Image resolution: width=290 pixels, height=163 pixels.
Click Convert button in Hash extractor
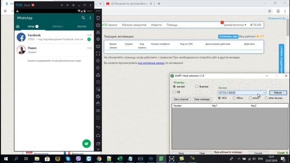(258, 153)
